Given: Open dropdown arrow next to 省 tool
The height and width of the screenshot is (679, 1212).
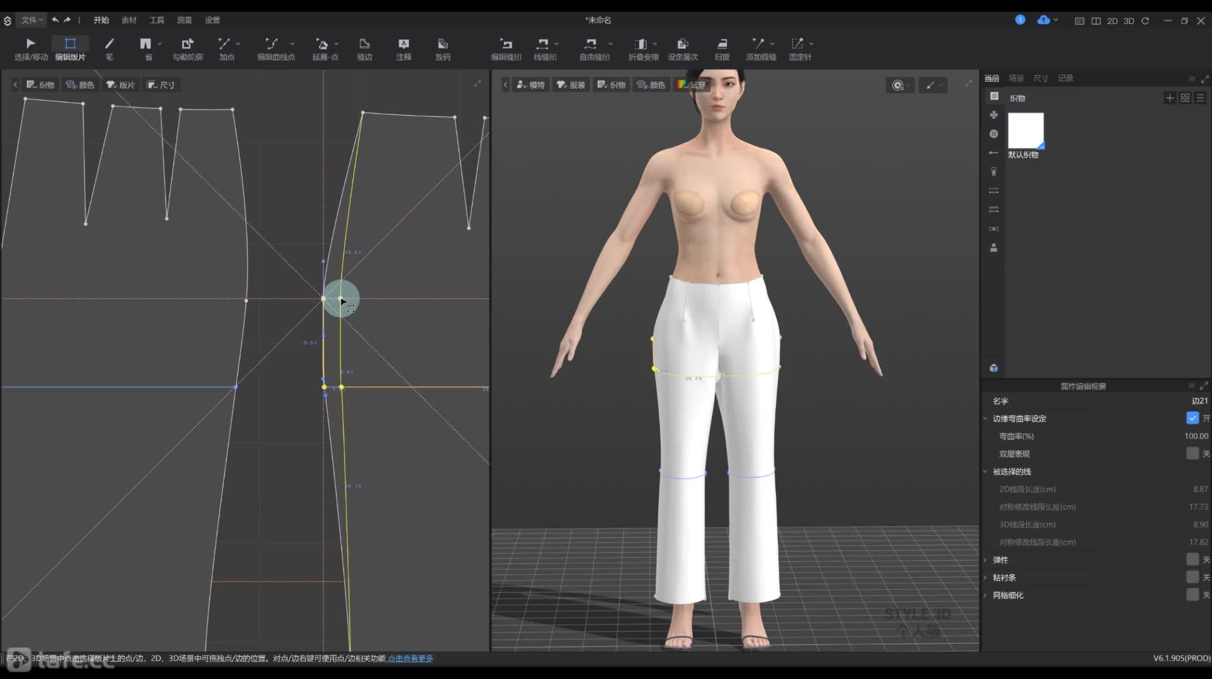Looking at the screenshot, I should point(160,43).
